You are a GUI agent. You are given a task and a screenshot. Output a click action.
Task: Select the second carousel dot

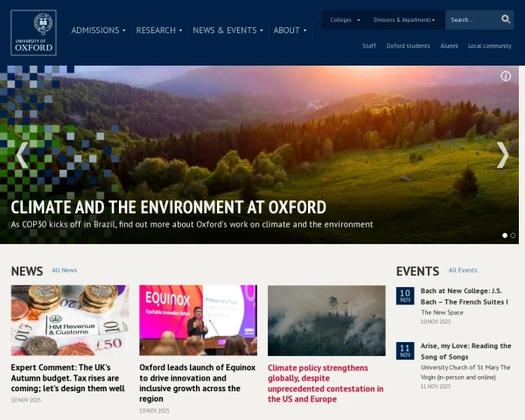click(x=513, y=235)
